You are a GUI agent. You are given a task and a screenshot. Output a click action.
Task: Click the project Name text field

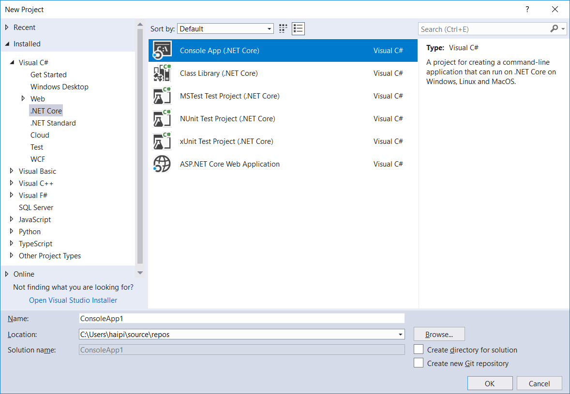(241, 318)
